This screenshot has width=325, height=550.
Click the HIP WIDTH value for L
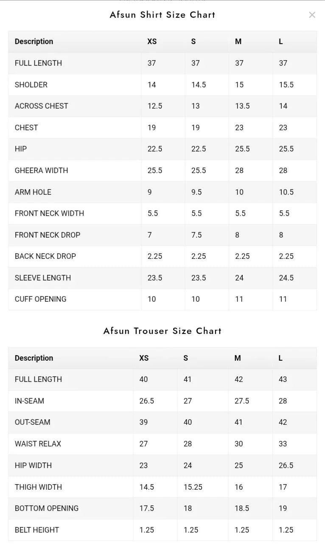286,466
